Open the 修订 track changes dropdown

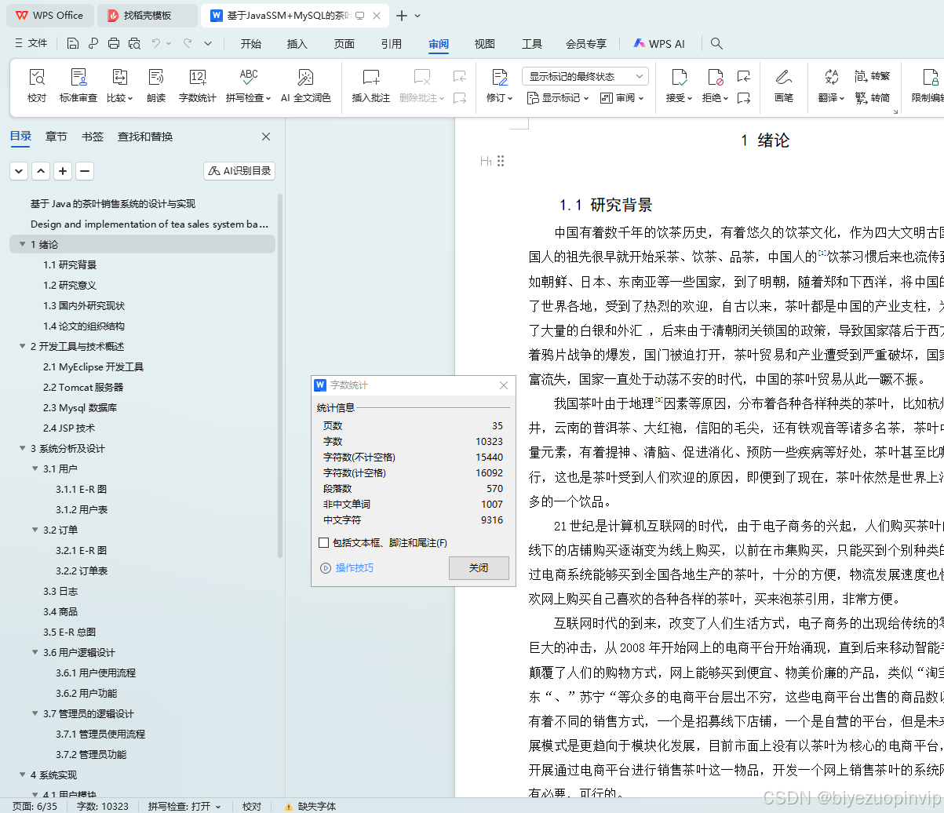point(499,97)
